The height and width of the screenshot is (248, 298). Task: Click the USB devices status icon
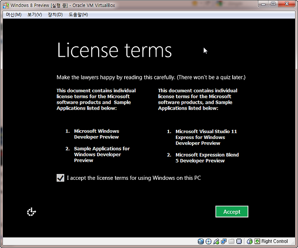216,241
